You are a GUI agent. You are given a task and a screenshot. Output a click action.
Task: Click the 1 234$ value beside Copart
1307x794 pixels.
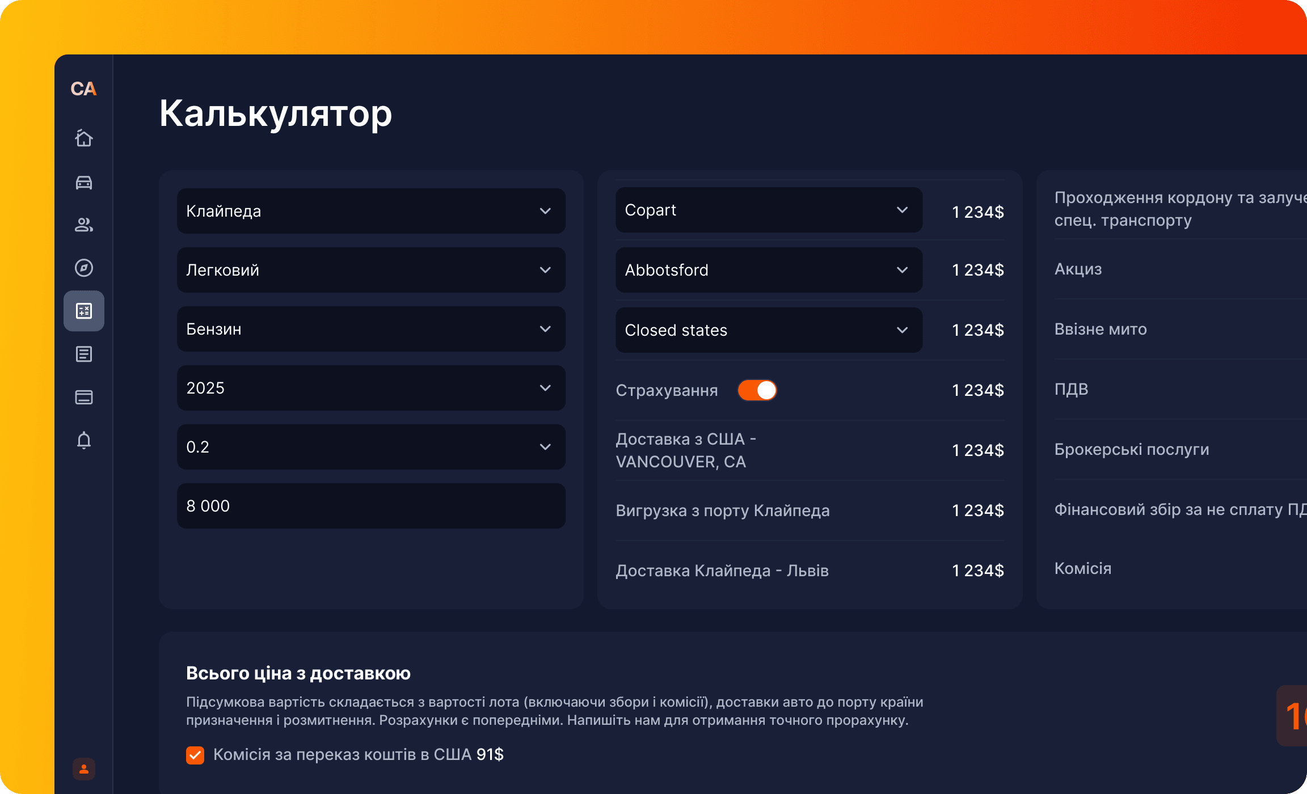978,212
